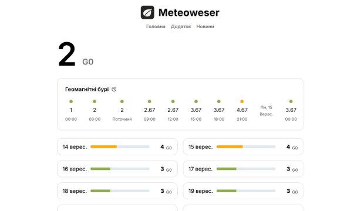Screen dimensions: 364x211
Task: Select the 16 верес. forecast row
Action: pos(117,169)
